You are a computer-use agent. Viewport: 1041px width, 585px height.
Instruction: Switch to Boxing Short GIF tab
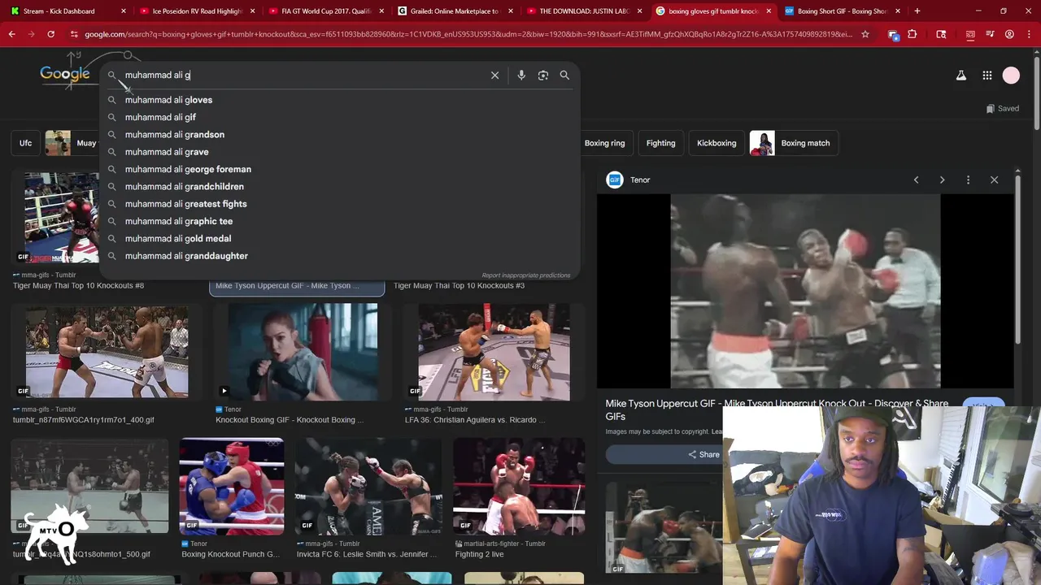(842, 11)
